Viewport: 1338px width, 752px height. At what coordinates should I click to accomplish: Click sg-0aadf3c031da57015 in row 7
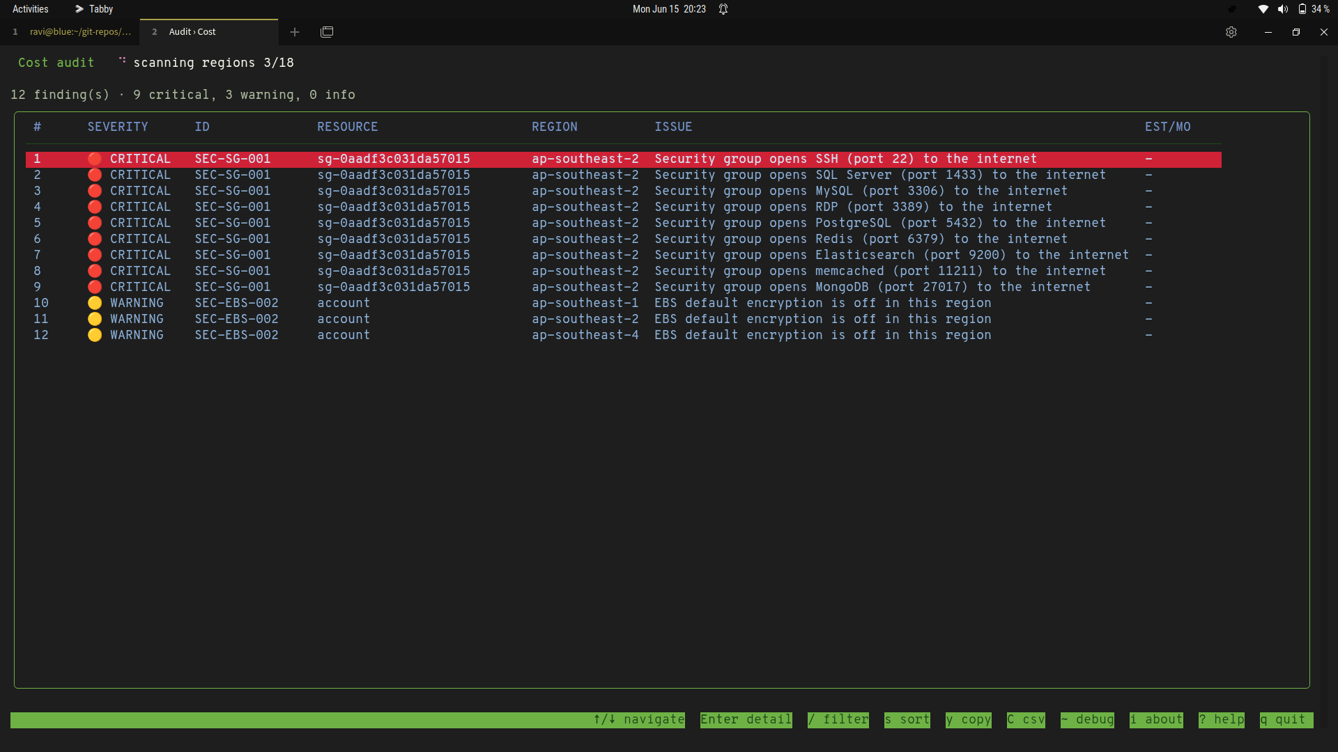tap(394, 256)
